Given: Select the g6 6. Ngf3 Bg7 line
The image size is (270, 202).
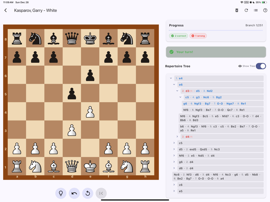Looking at the screenshot, I should point(223,103).
